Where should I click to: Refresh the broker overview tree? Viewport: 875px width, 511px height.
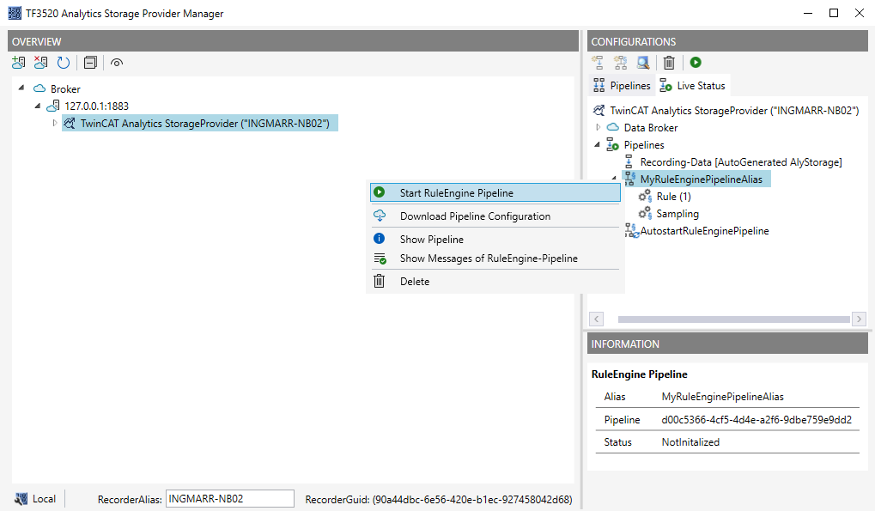tap(63, 63)
